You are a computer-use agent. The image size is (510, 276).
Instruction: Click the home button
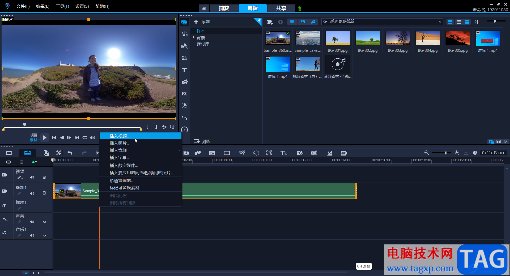pyautogui.click(x=204, y=8)
